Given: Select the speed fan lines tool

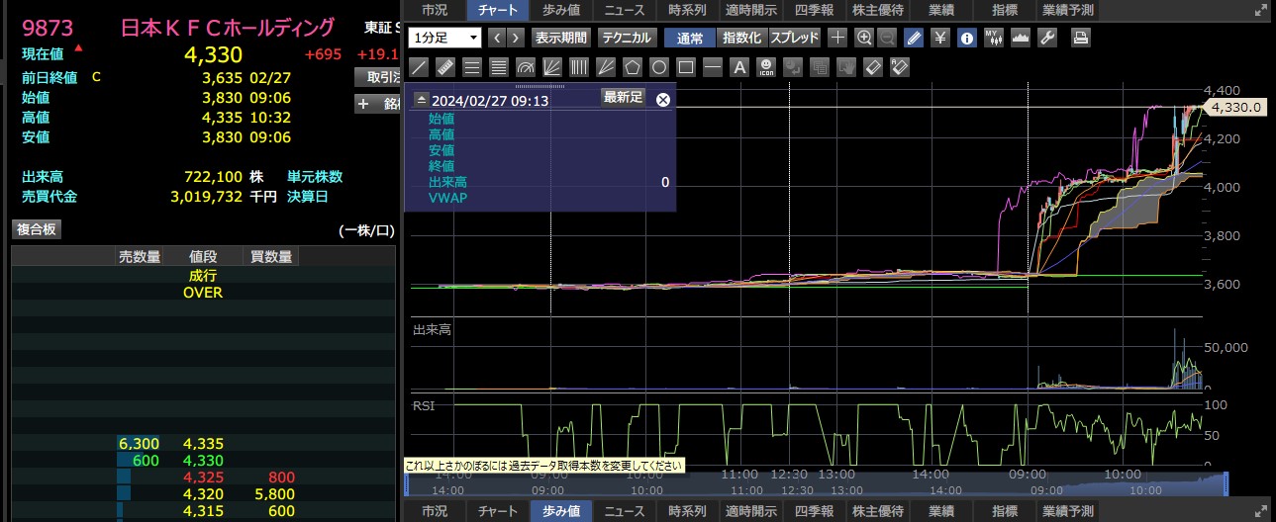Looking at the screenshot, I should (605, 67).
